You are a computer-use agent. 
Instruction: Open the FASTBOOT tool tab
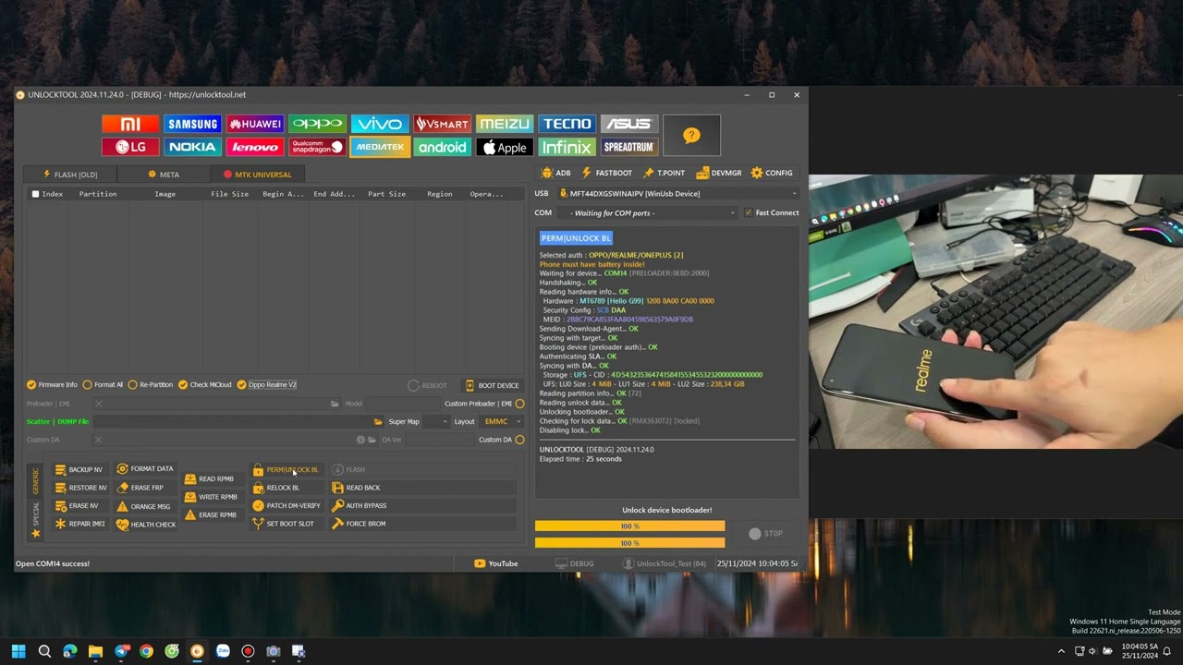coord(606,173)
